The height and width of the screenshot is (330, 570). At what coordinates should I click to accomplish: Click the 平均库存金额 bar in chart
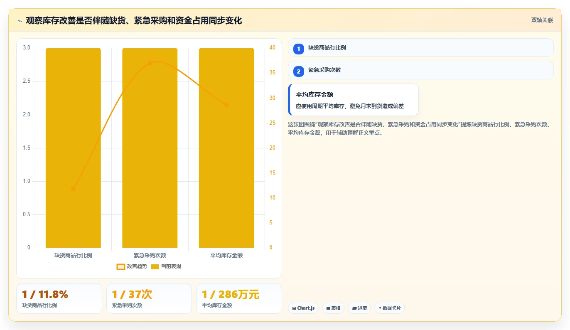(226, 148)
